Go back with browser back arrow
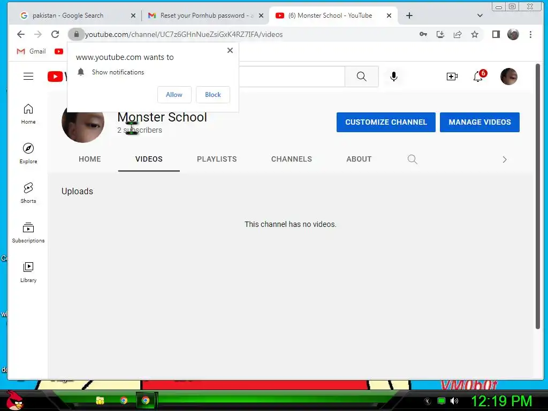Viewport: 548px width, 411px height. (x=21, y=34)
